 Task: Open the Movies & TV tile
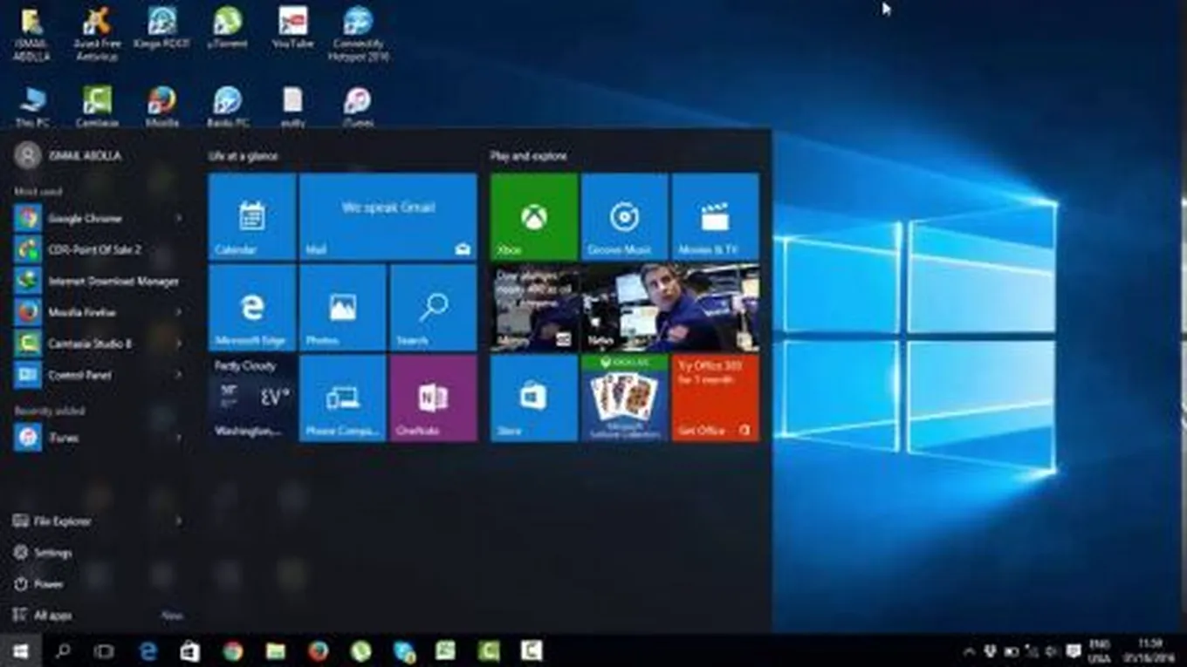(715, 216)
